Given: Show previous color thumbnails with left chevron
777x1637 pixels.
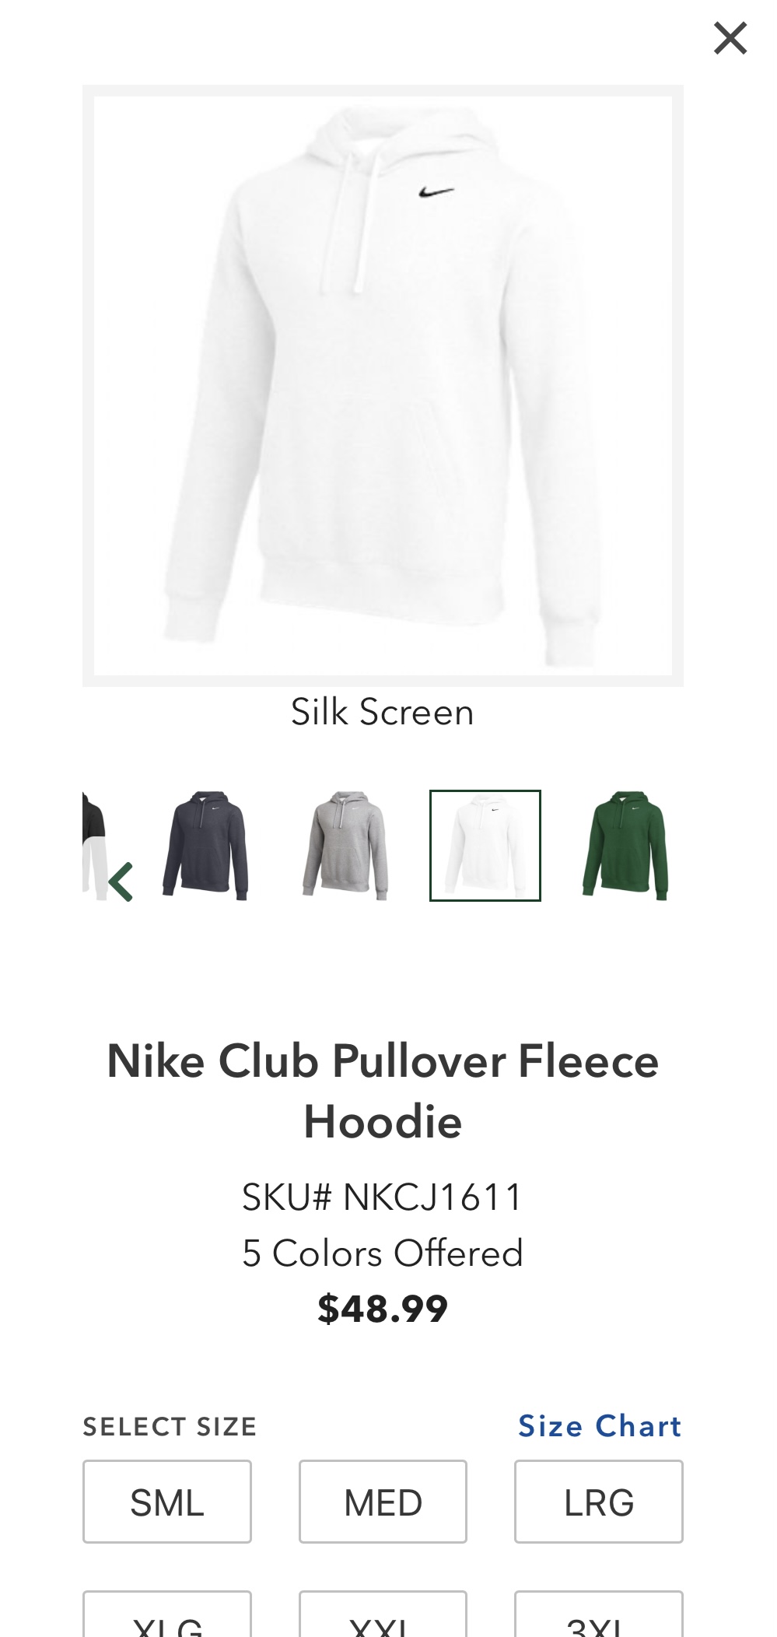Looking at the screenshot, I should click(x=121, y=882).
